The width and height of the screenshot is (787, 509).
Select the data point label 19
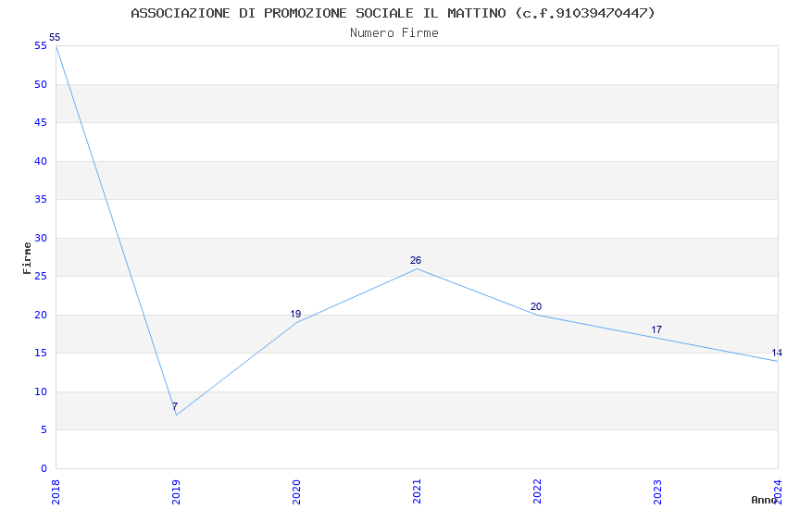point(295,314)
